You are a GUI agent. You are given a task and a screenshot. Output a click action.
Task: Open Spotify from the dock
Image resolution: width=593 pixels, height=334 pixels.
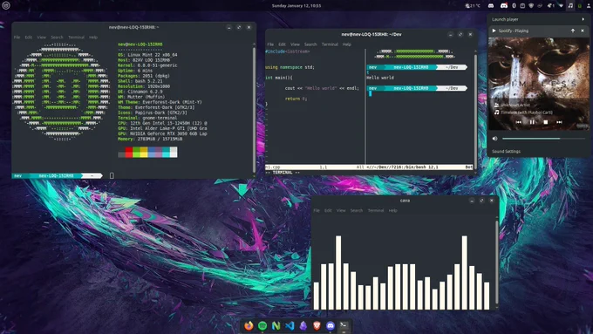(x=262, y=325)
